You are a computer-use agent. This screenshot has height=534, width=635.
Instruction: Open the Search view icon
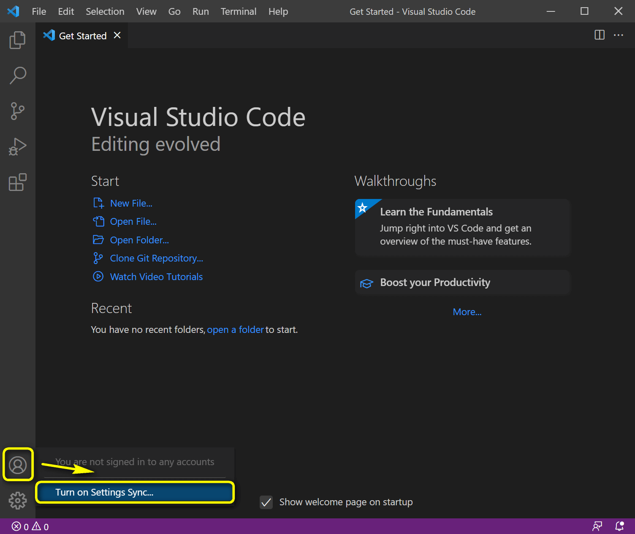(x=17, y=76)
